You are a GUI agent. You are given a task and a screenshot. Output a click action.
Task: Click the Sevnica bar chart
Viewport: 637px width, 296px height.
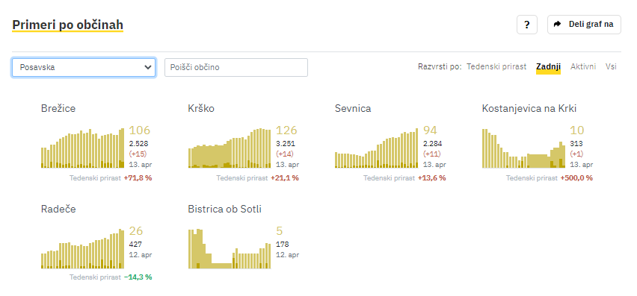point(377,148)
